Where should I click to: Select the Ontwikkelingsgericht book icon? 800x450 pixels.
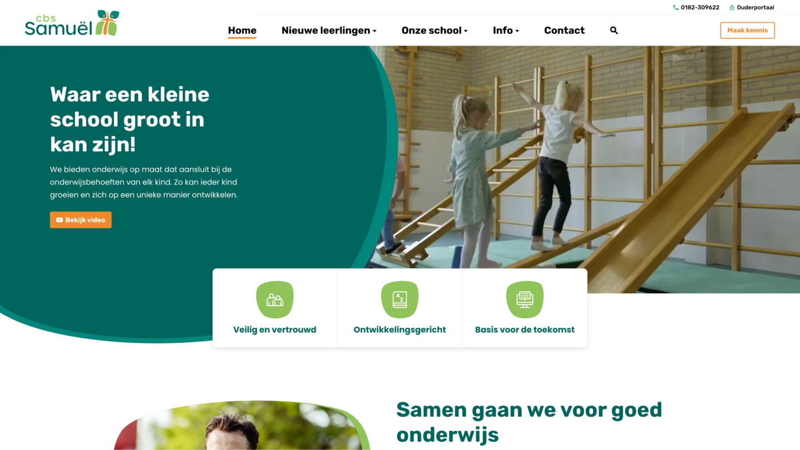[x=399, y=300]
